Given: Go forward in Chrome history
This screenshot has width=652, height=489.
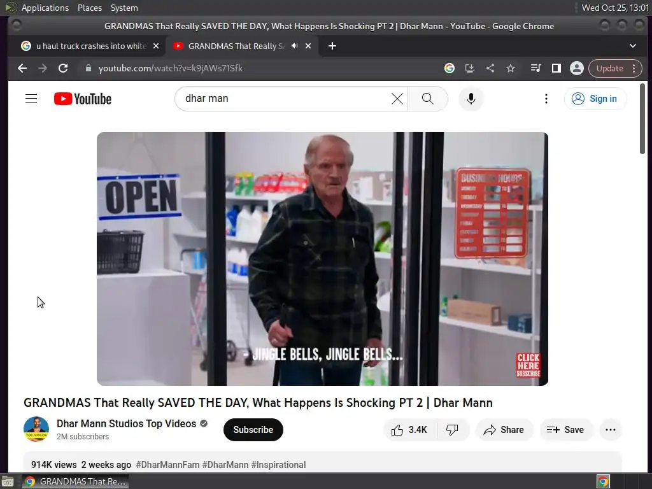Looking at the screenshot, I should pos(43,68).
